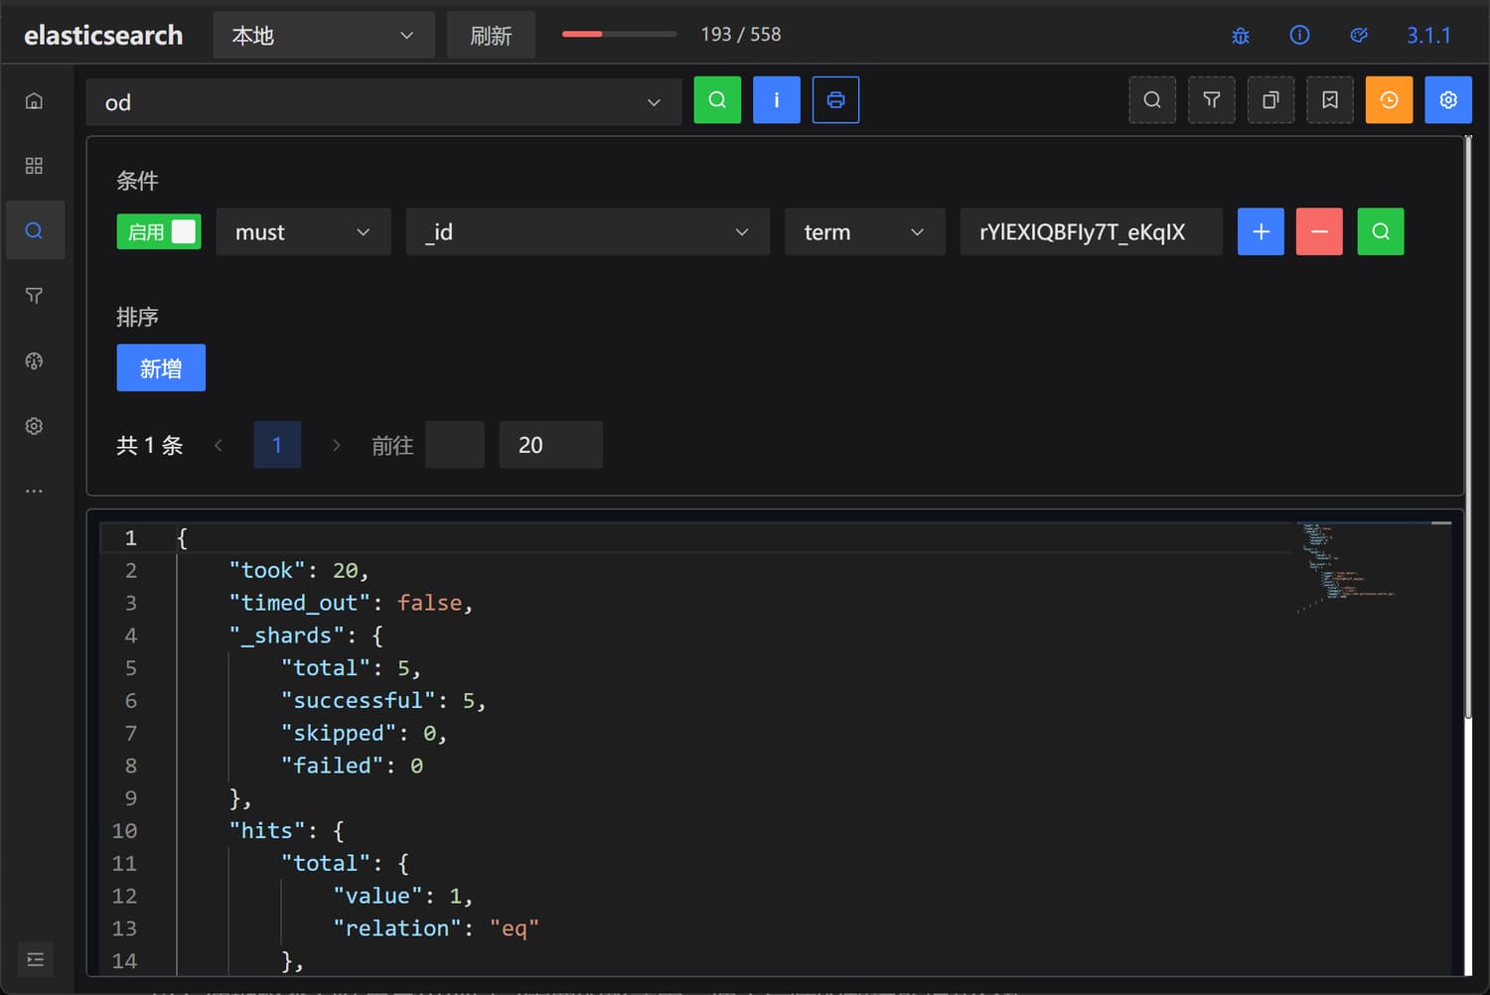Click the blue settings gear button

click(1448, 100)
